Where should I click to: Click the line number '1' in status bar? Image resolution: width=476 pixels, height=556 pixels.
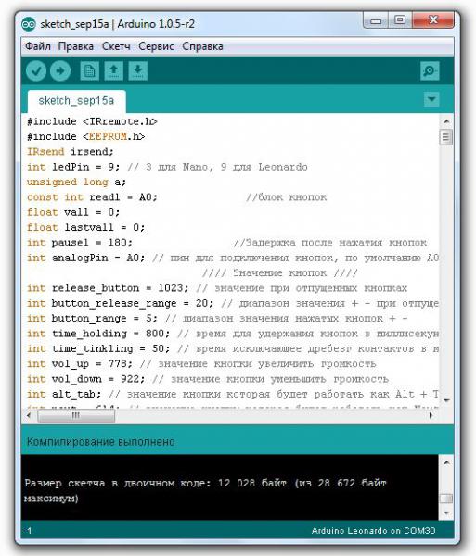click(x=30, y=531)
